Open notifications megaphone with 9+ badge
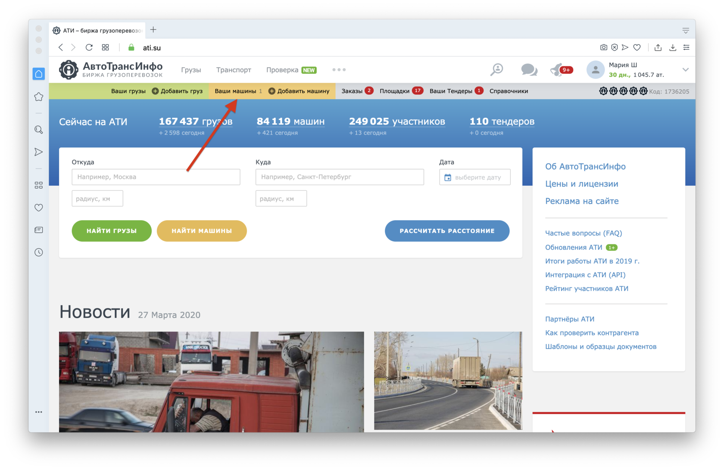This screenshot has height=470, width=724. (x=558, y=69)
